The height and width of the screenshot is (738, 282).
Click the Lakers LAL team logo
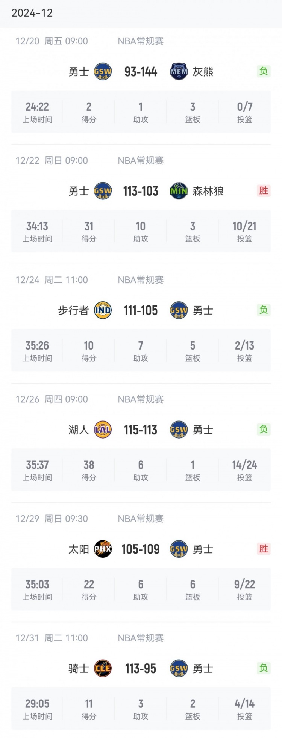(103, 430)
